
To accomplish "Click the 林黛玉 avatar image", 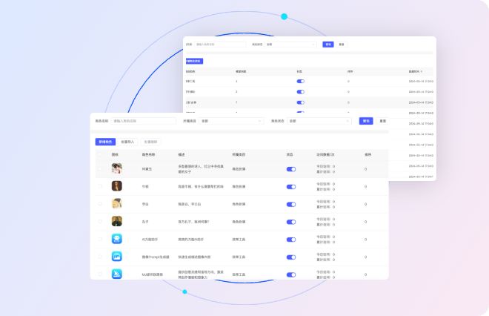I will [116, 169].
